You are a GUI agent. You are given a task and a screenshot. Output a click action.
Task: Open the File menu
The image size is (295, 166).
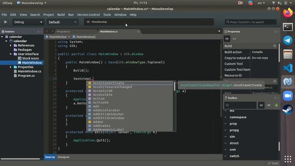pos(4,15)
